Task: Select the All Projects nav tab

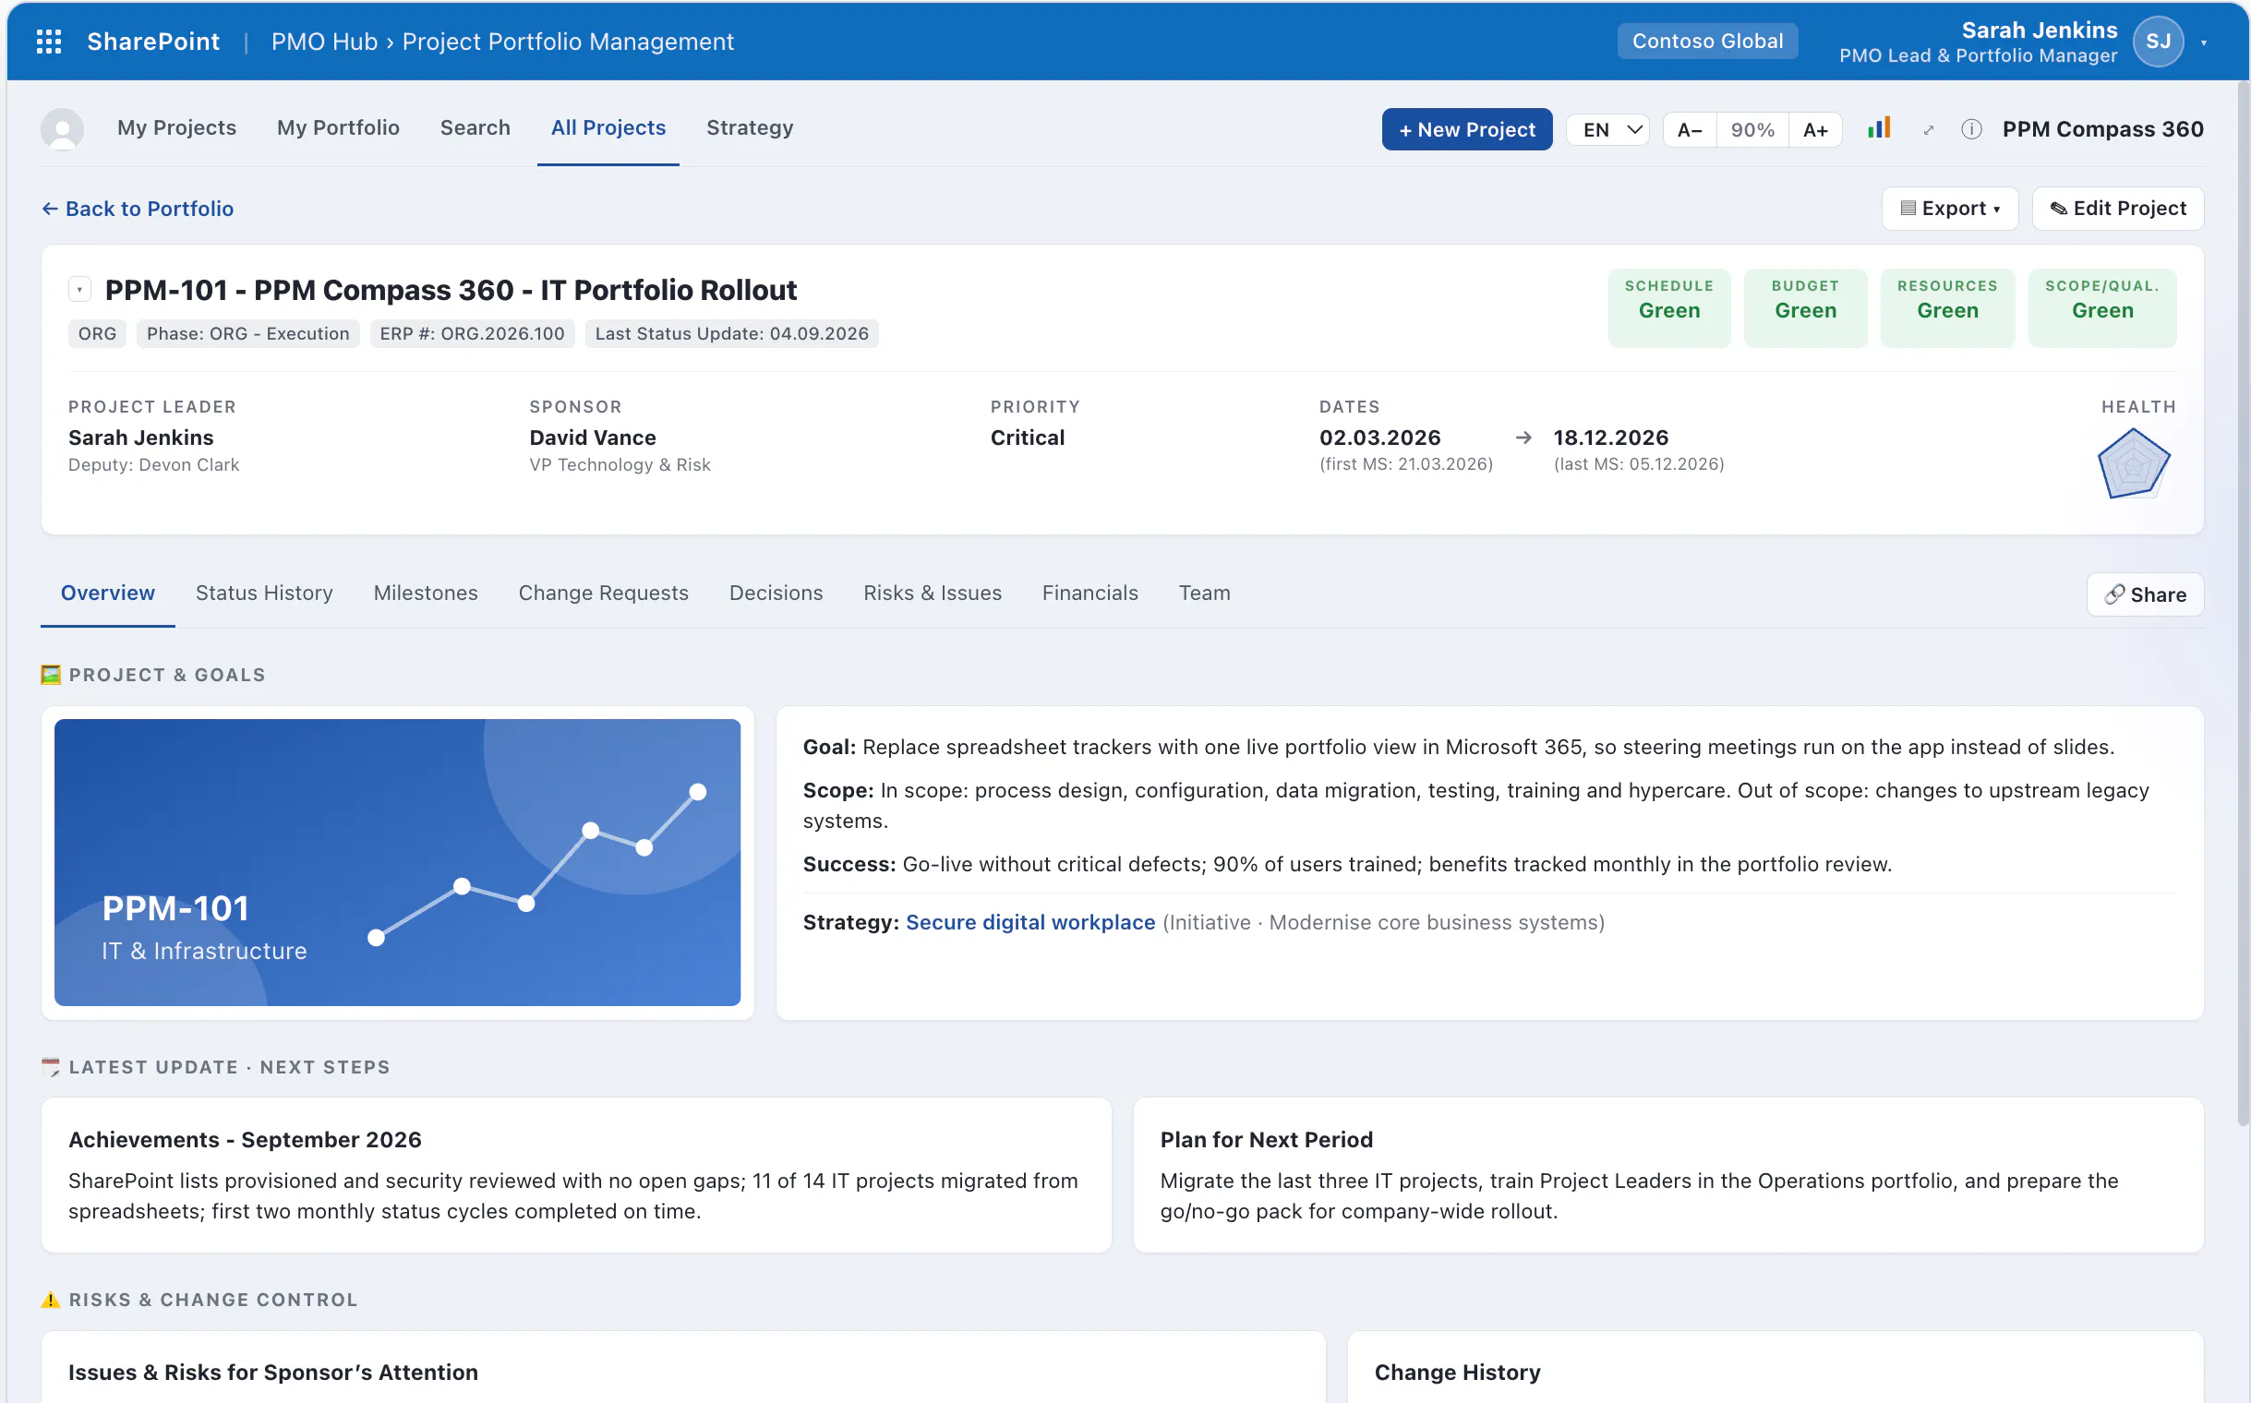Action: (608, 128)
